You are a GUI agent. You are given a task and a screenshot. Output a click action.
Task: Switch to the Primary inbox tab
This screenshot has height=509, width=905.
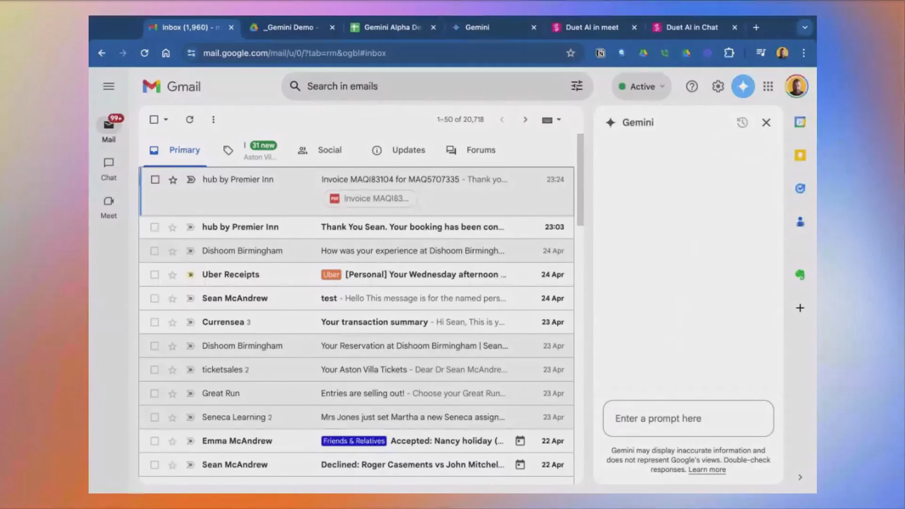pyautogui.click(x=175, y=150)
